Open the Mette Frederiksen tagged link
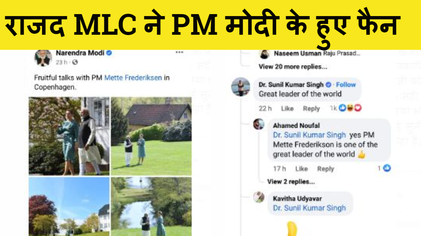Viewport: 421px width, 236px height. (133, 78)
